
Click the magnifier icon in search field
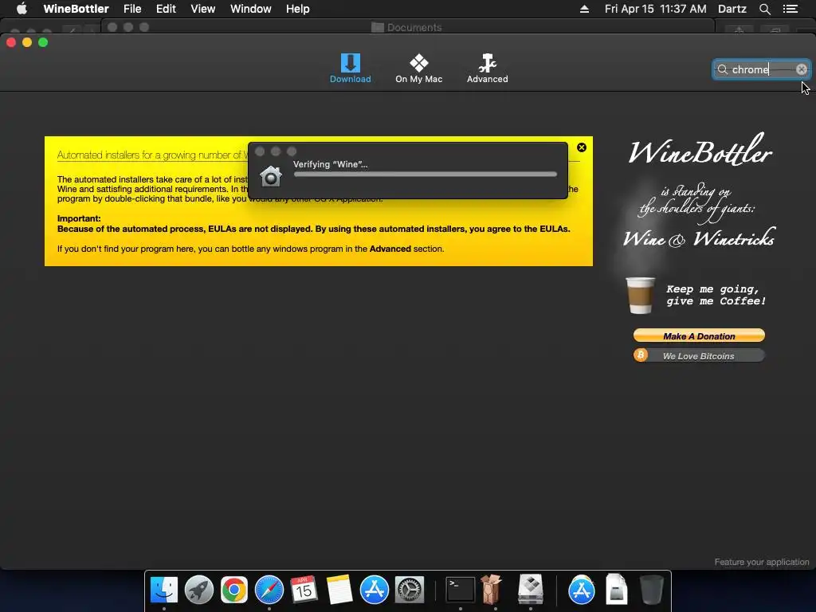coord(722,69)
